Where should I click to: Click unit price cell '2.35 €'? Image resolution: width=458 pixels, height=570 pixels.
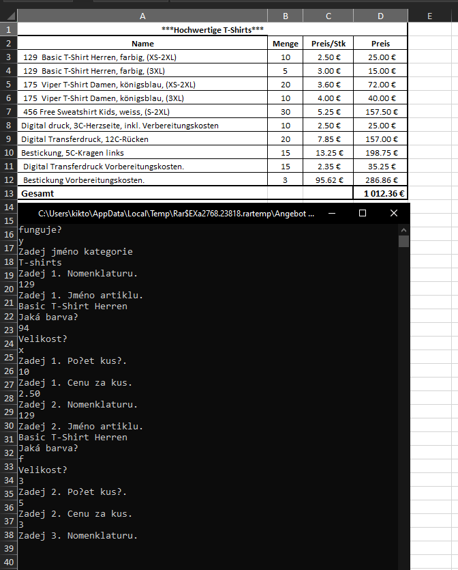click(x=328, y=166)
